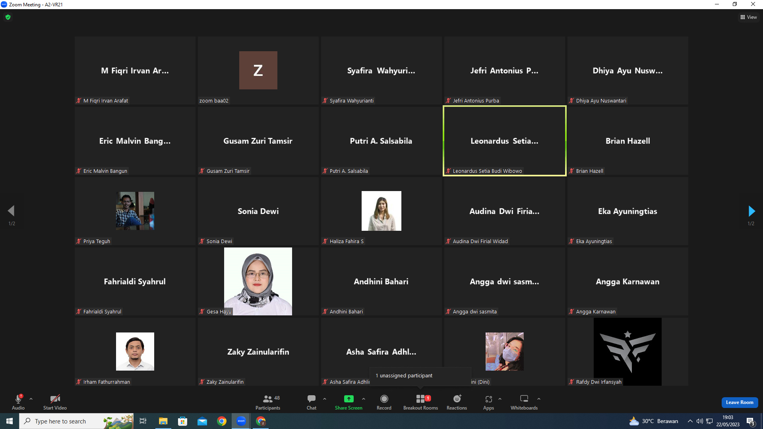The height and width of the screenshot is (429, 763).
Task: Click the green Share Screen icon
Action: pos(349,399)
